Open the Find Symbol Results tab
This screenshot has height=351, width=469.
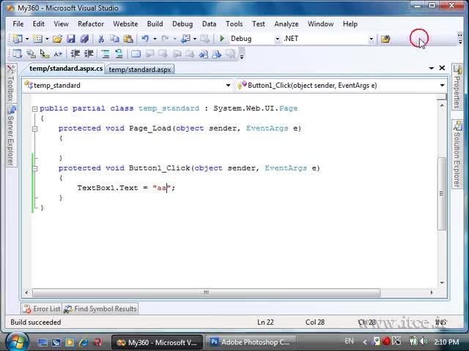point(100,309)
